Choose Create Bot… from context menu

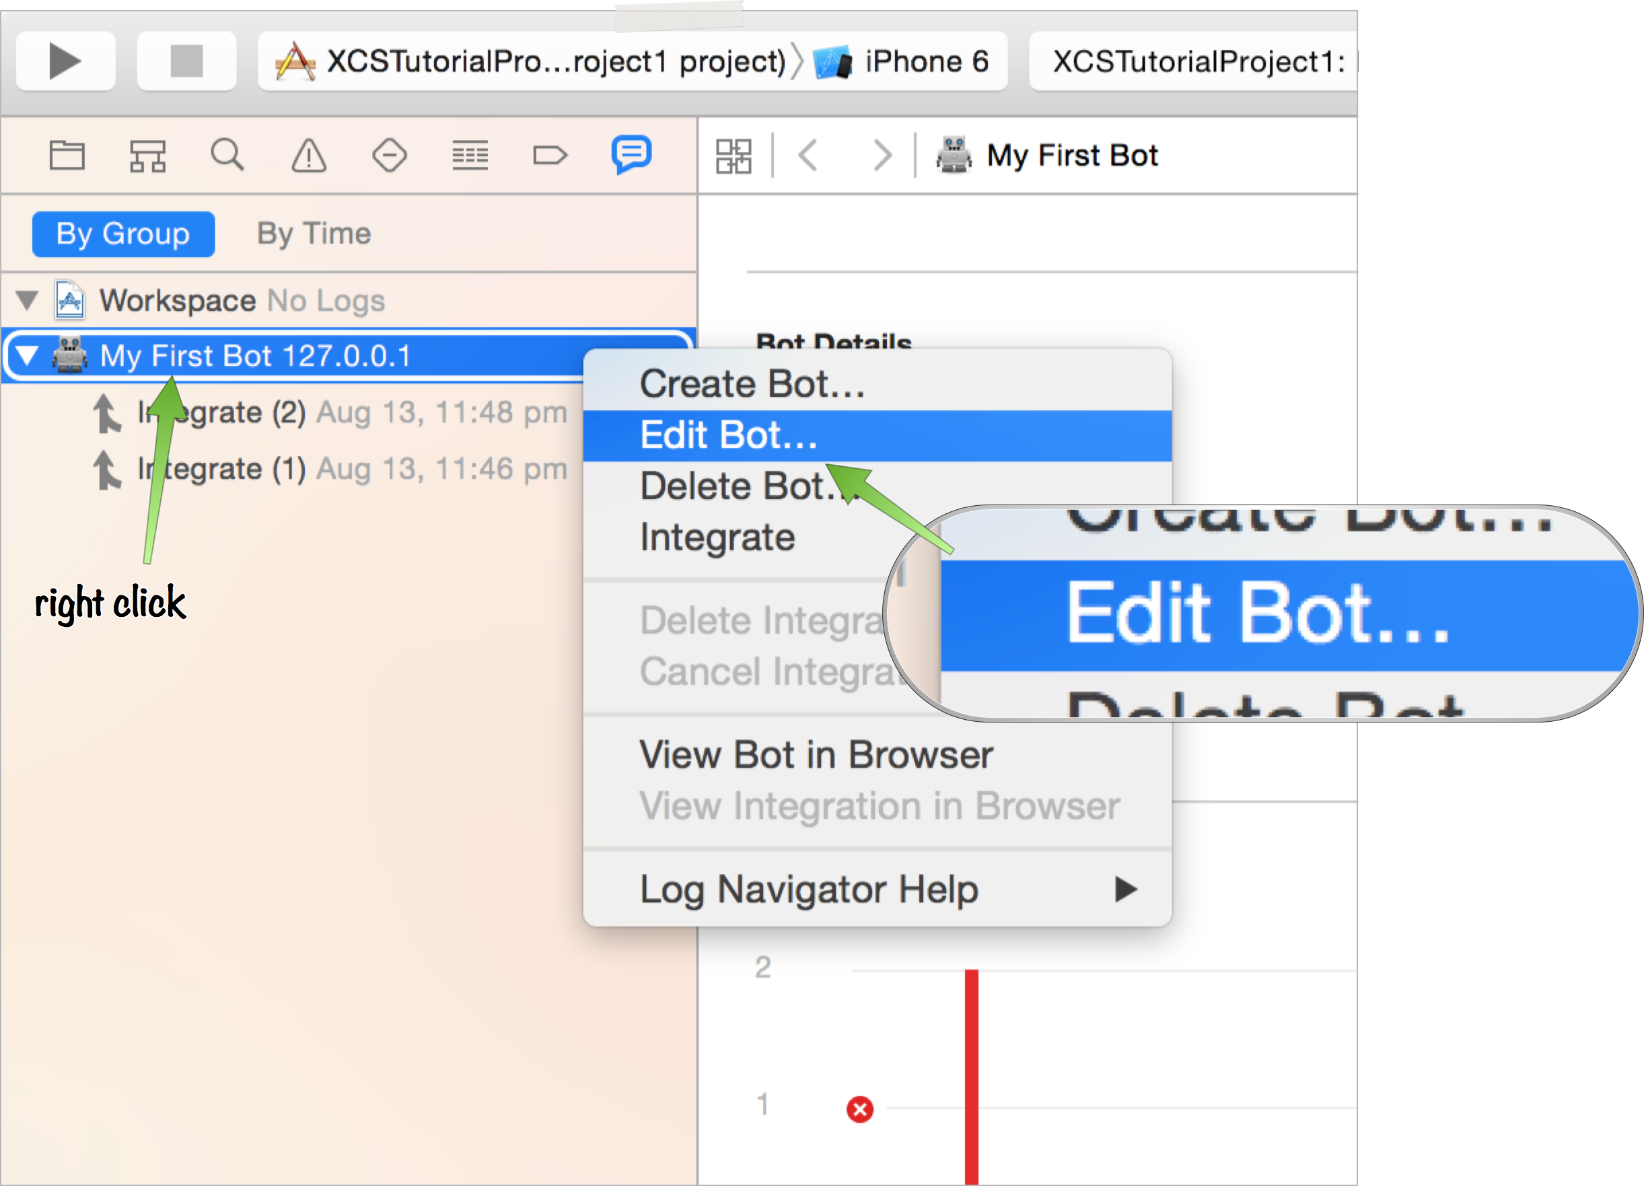(877, 383)
